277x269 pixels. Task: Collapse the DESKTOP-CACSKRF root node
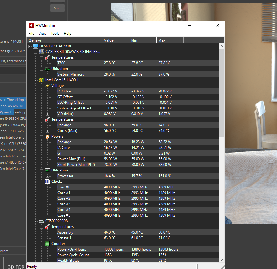30,46
